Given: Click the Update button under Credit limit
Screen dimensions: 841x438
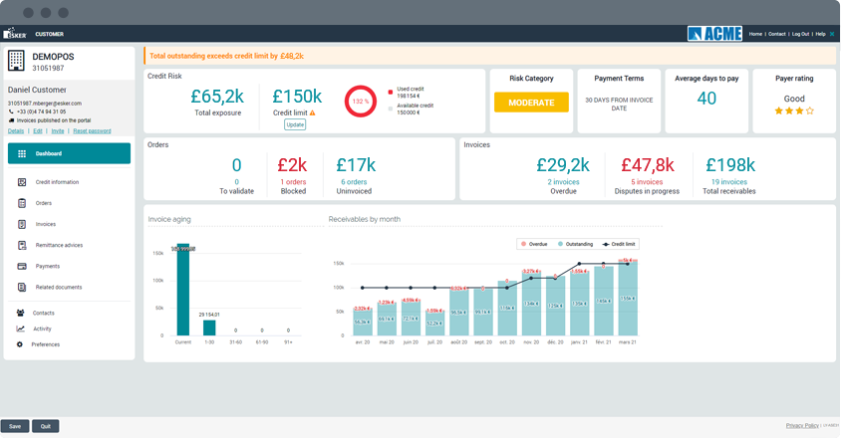Looking at the screenshot, I should click(295, 124).
